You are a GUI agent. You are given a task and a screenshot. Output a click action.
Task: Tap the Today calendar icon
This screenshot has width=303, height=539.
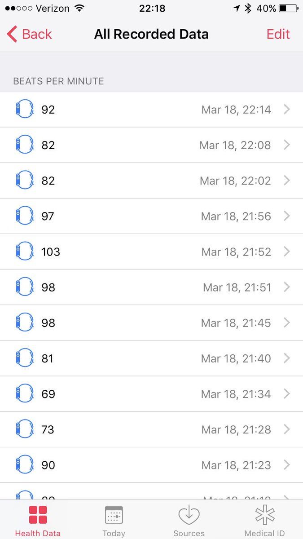point(114,515)
